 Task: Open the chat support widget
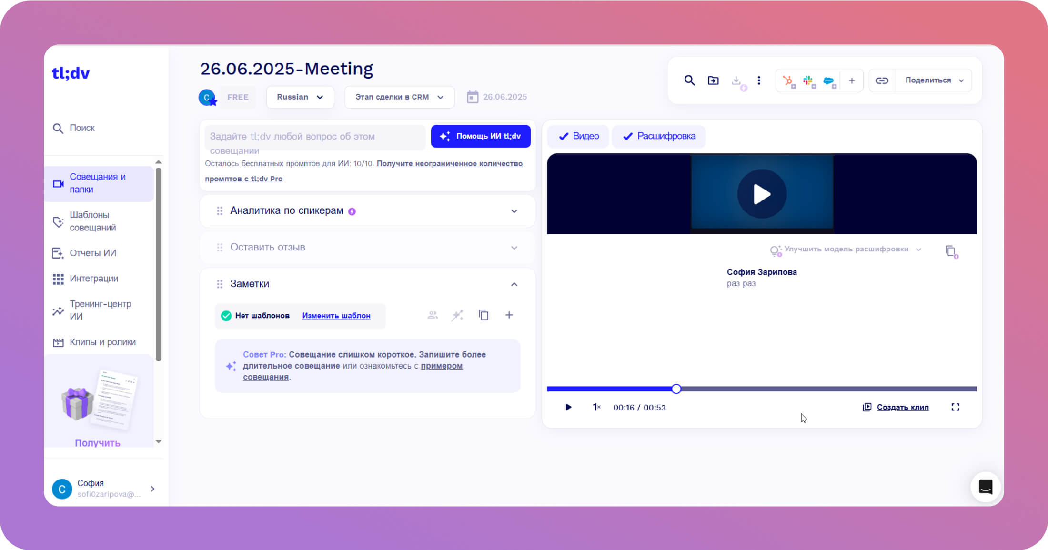pos(985,487)
